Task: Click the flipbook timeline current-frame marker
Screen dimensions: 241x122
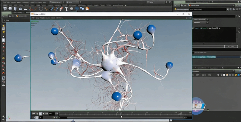Action: click(x=180, y=113)
